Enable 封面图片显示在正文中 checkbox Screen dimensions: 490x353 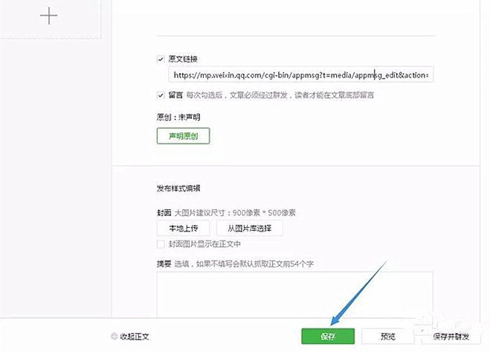161,244
